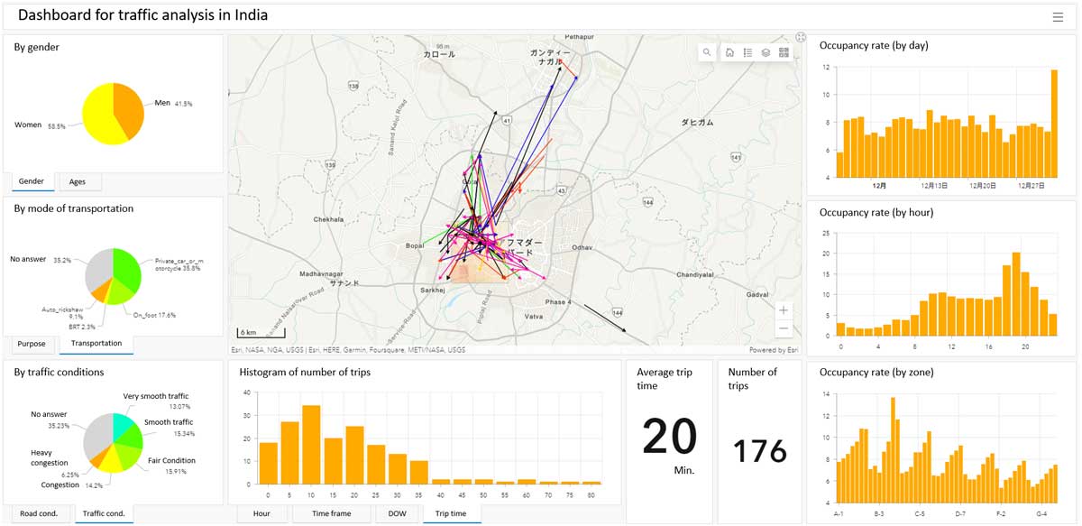Switch histogram to DOW tab
This screenshot has height=526, width=1082.
(397, 514)
